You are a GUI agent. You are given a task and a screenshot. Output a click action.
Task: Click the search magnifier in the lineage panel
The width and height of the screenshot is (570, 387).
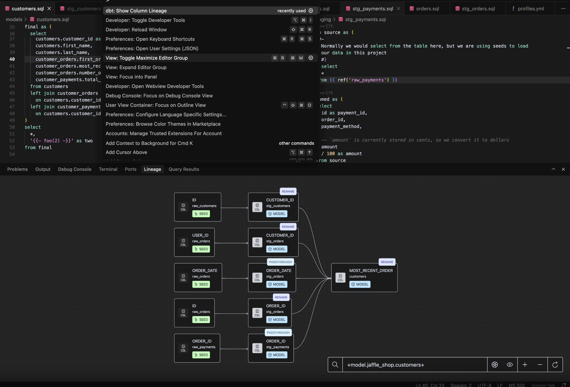pyautogui.click(x=335, y=365)
